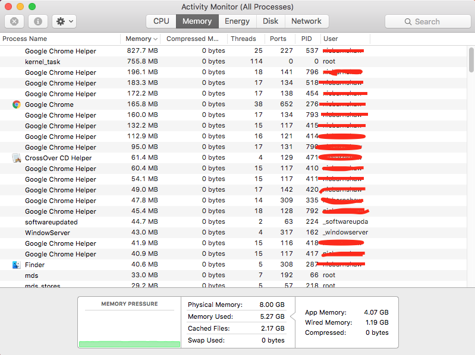The image size is (475, 355).
Task: Sort by Compressed Memory column header
Action: pyautogui.click(x=194, y=39)
